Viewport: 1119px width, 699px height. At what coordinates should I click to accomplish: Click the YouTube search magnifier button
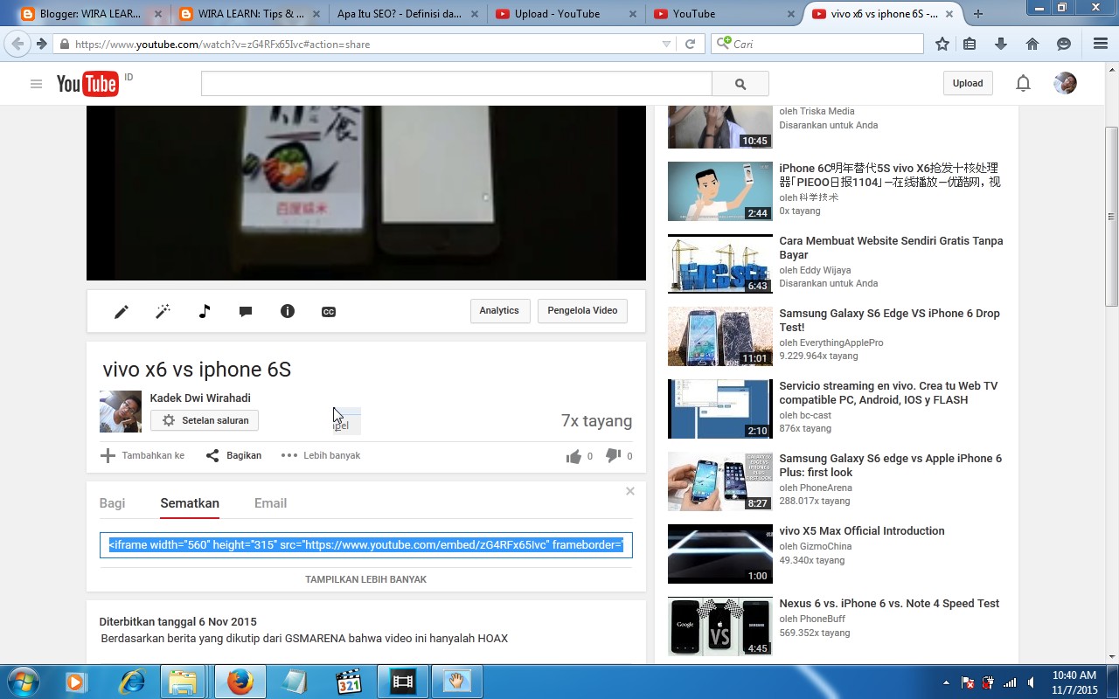(x=740, y=84)
